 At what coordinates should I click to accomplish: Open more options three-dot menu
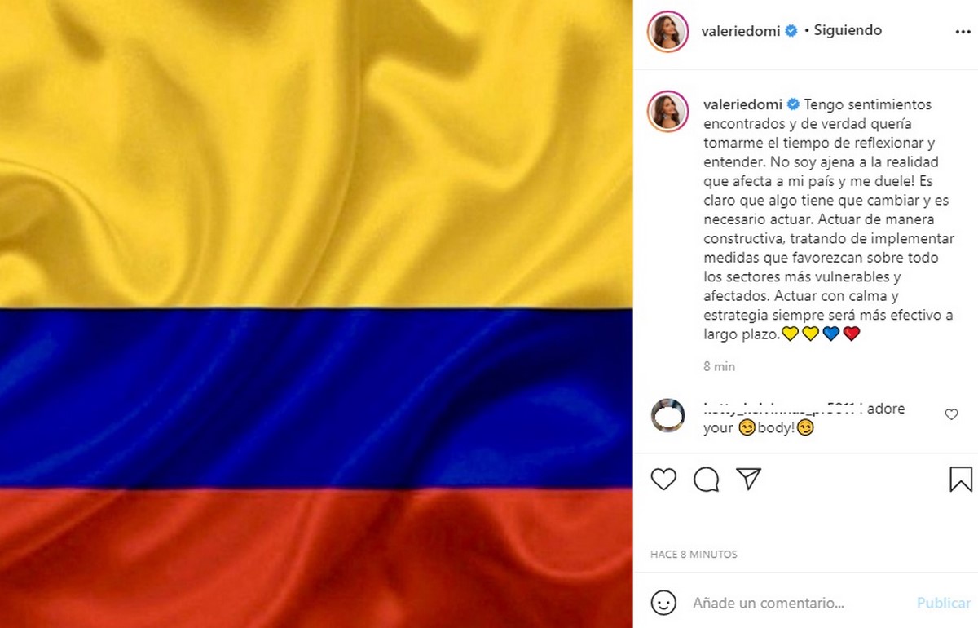(x=962, y=31)
